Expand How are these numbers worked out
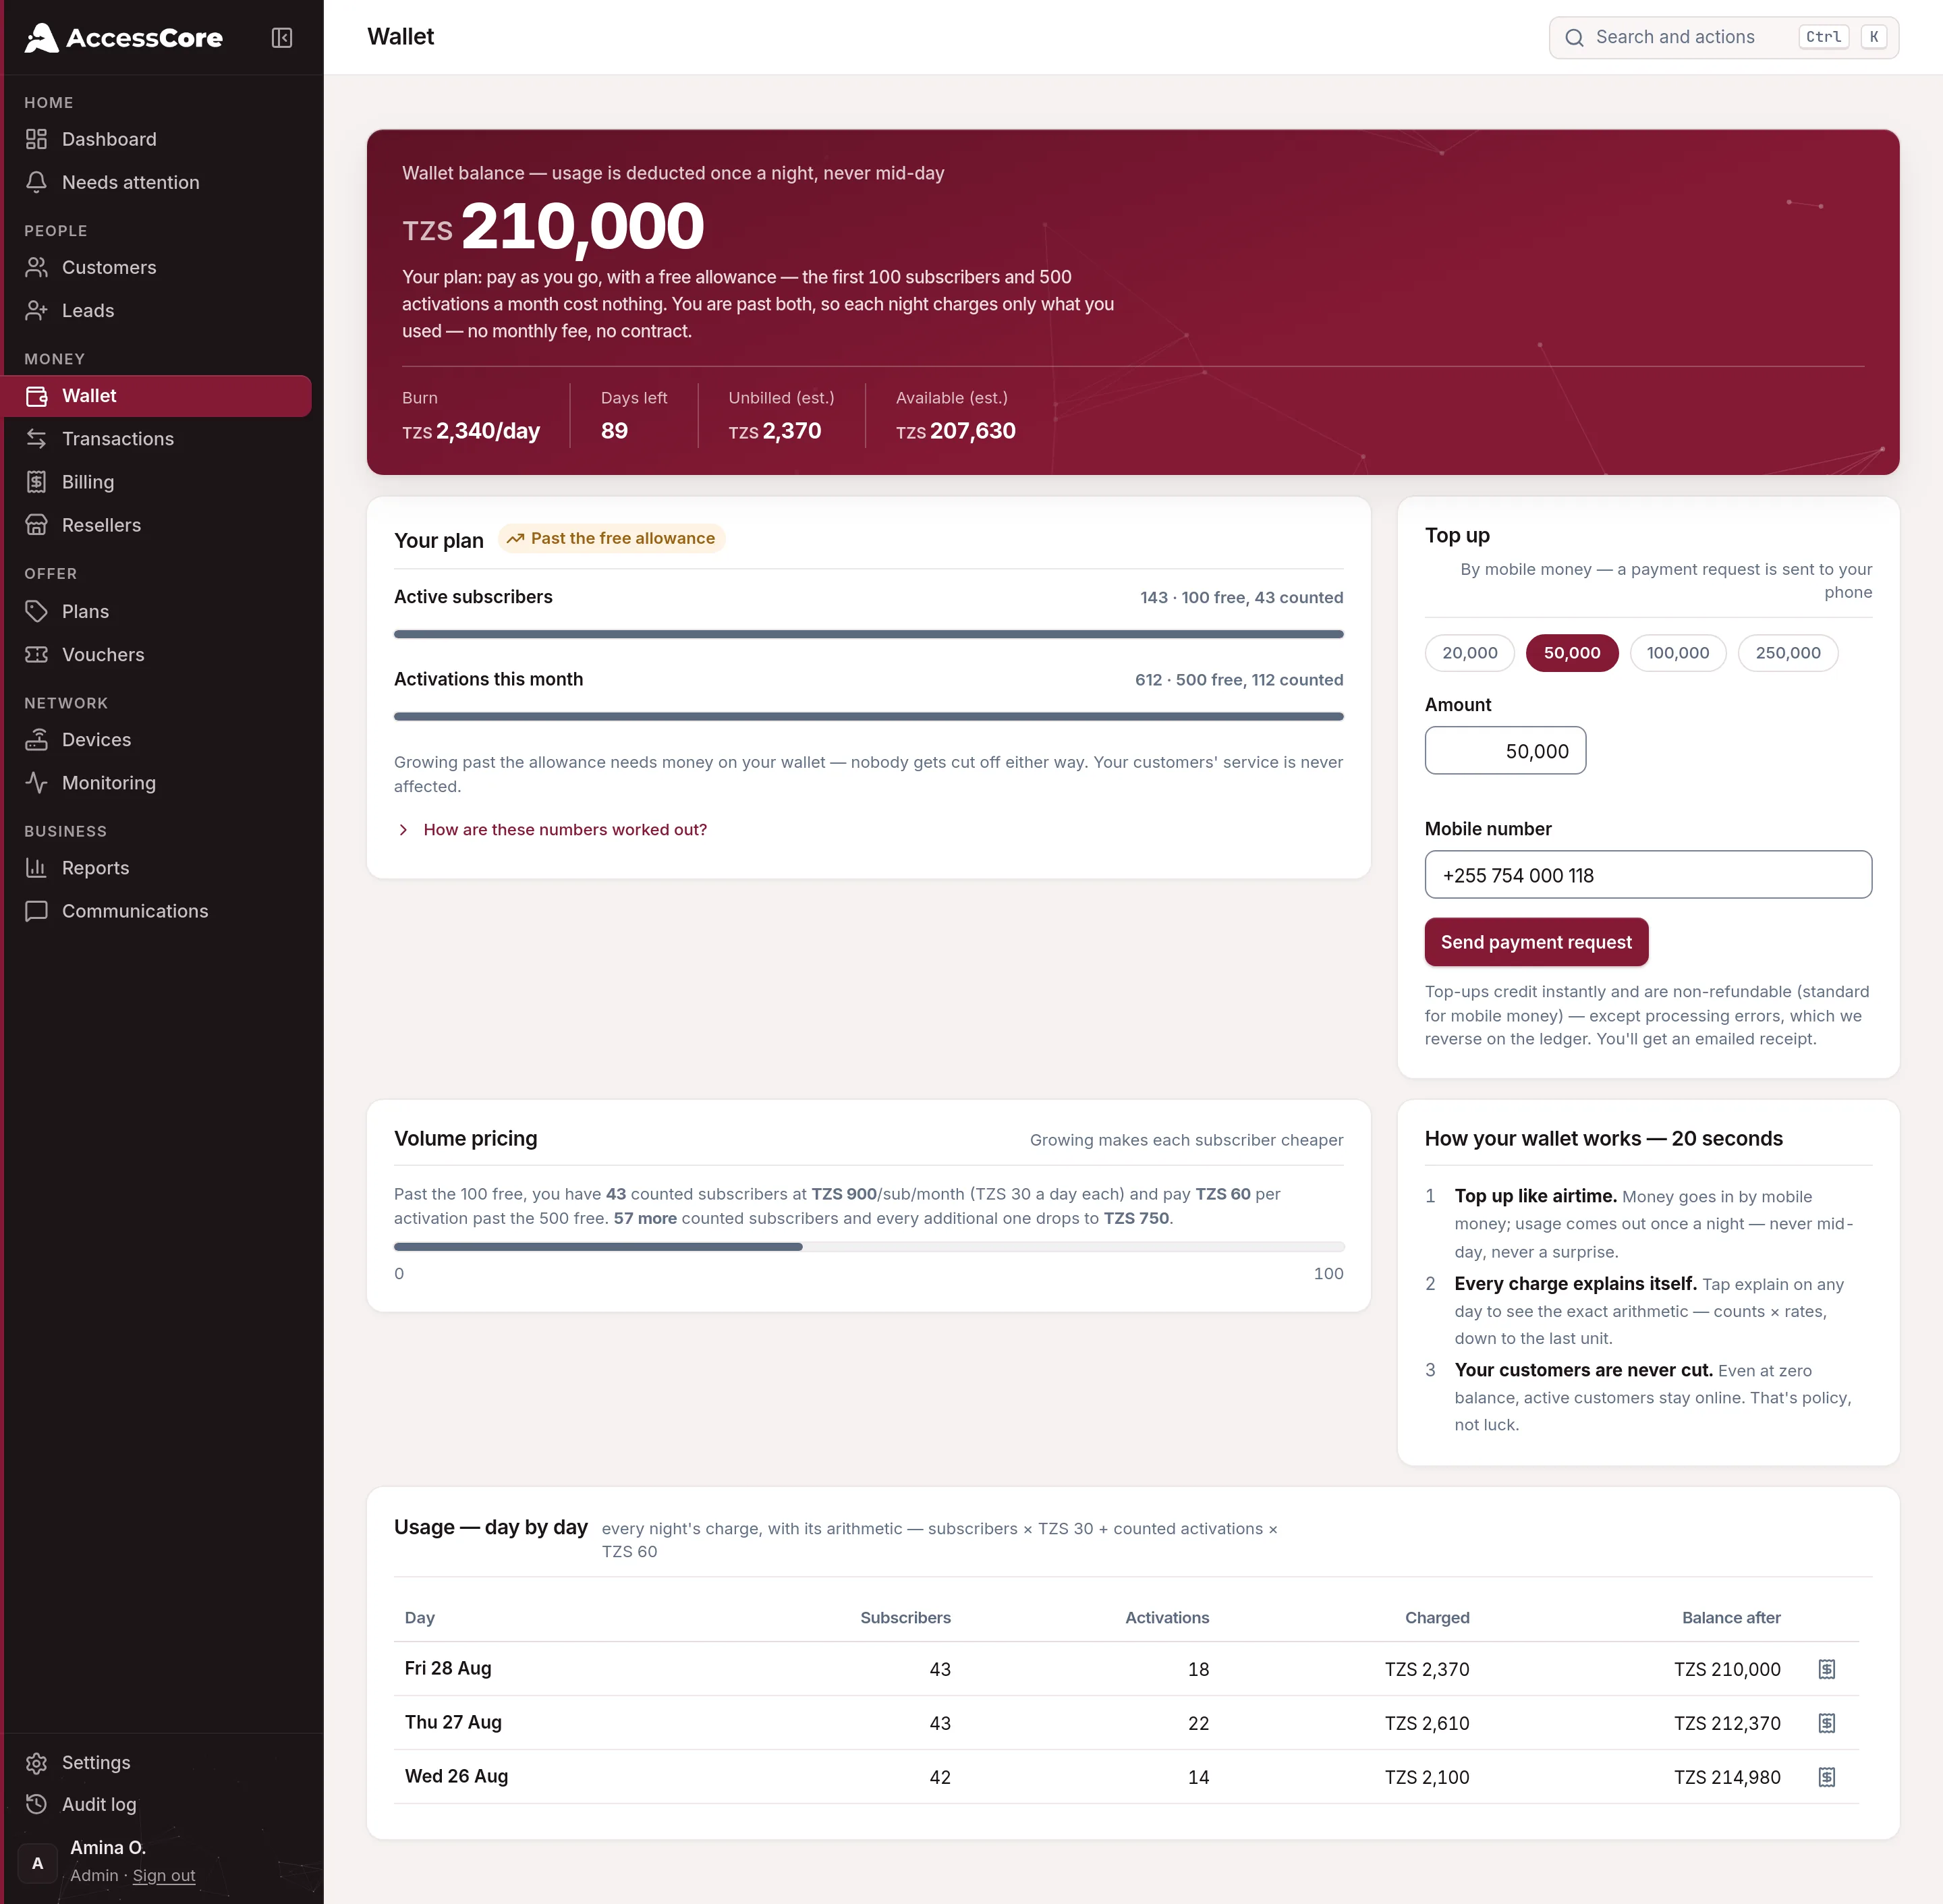Viewport: 1943px width, 1904px height. click(552, 829)
